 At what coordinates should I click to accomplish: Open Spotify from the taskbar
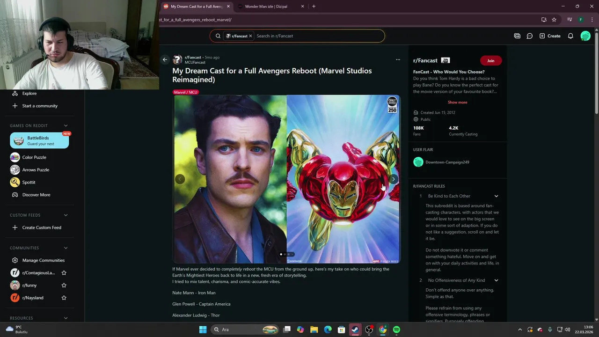coord(396,330)
